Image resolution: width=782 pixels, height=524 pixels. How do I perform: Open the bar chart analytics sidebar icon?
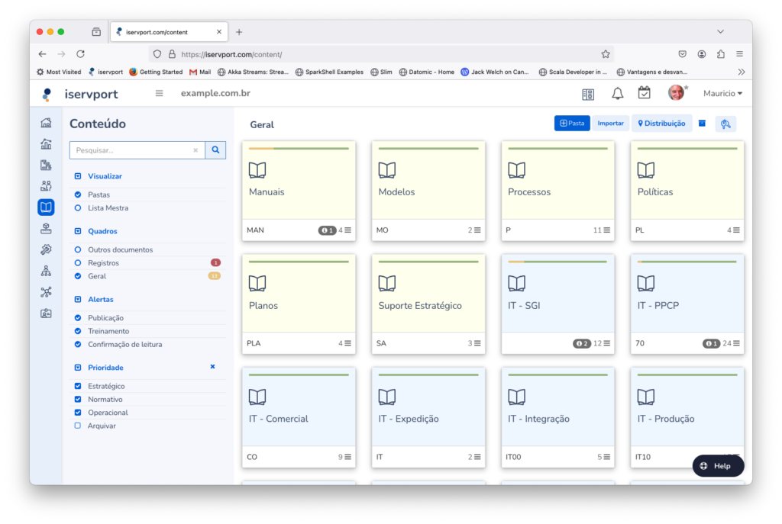(x=46, y=144)
